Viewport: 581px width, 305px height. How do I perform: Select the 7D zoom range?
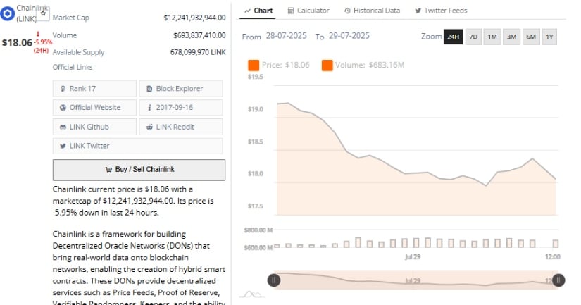pos(473,37)
